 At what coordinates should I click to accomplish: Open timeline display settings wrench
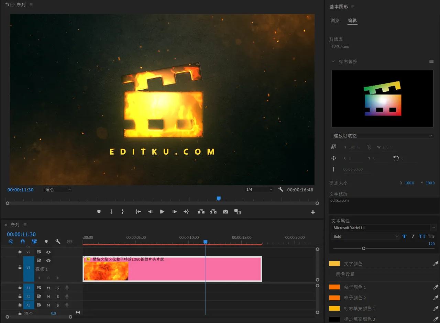click(x=58, y=242)
